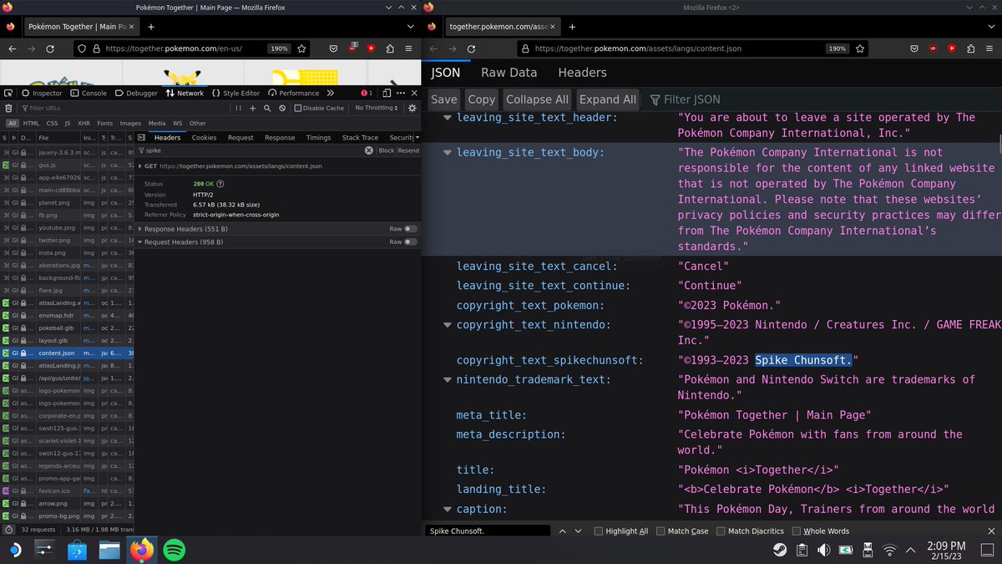Collapse nintendo_trademark_text JSON node
The height and width of the screenshot is (564, 1002).
448,380
